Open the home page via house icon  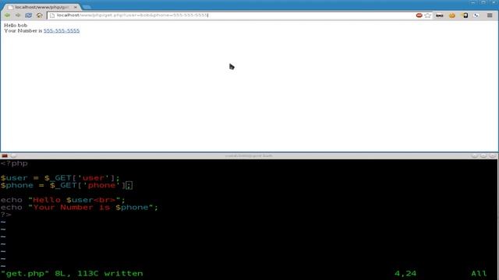[40, 16]
